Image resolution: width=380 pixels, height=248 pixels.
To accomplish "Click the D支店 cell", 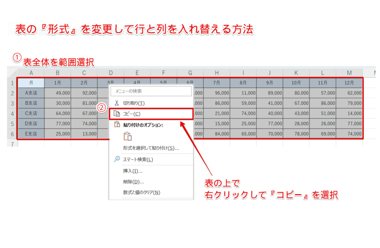I will point(31,124).
